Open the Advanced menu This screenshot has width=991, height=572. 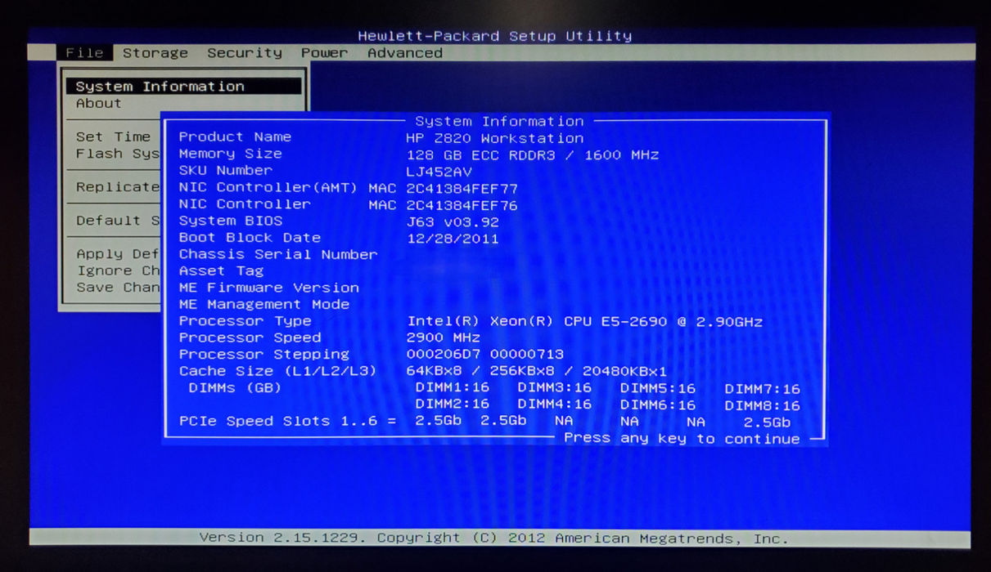[x=405, y=53]
